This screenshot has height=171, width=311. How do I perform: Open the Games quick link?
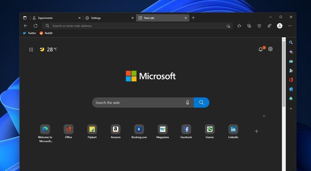(x=209, y=132)
